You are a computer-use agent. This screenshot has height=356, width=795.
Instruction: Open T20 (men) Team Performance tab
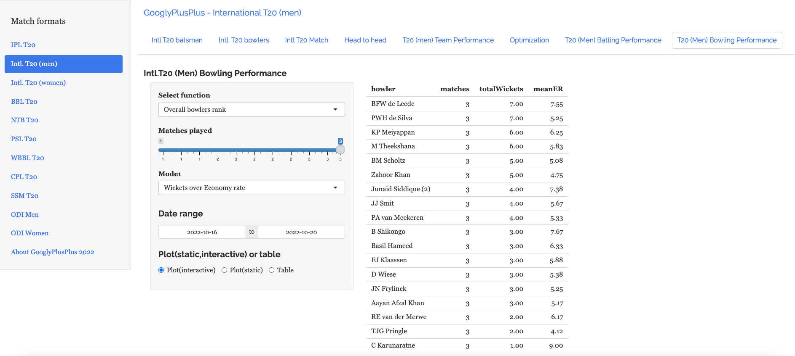point(448,40)
